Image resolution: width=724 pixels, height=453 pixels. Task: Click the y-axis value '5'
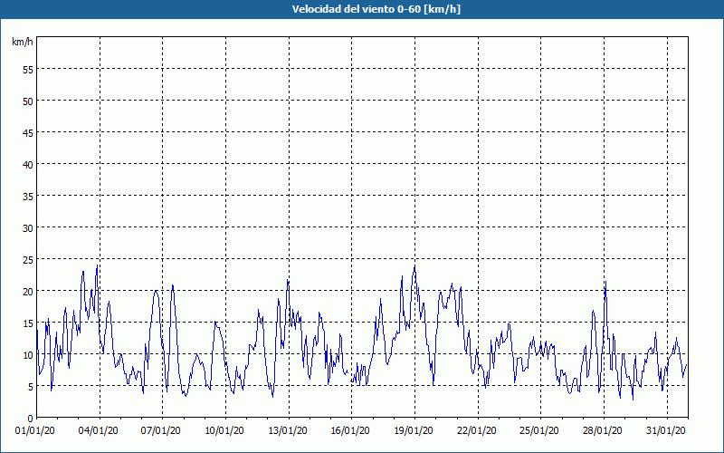pos(31,387)
